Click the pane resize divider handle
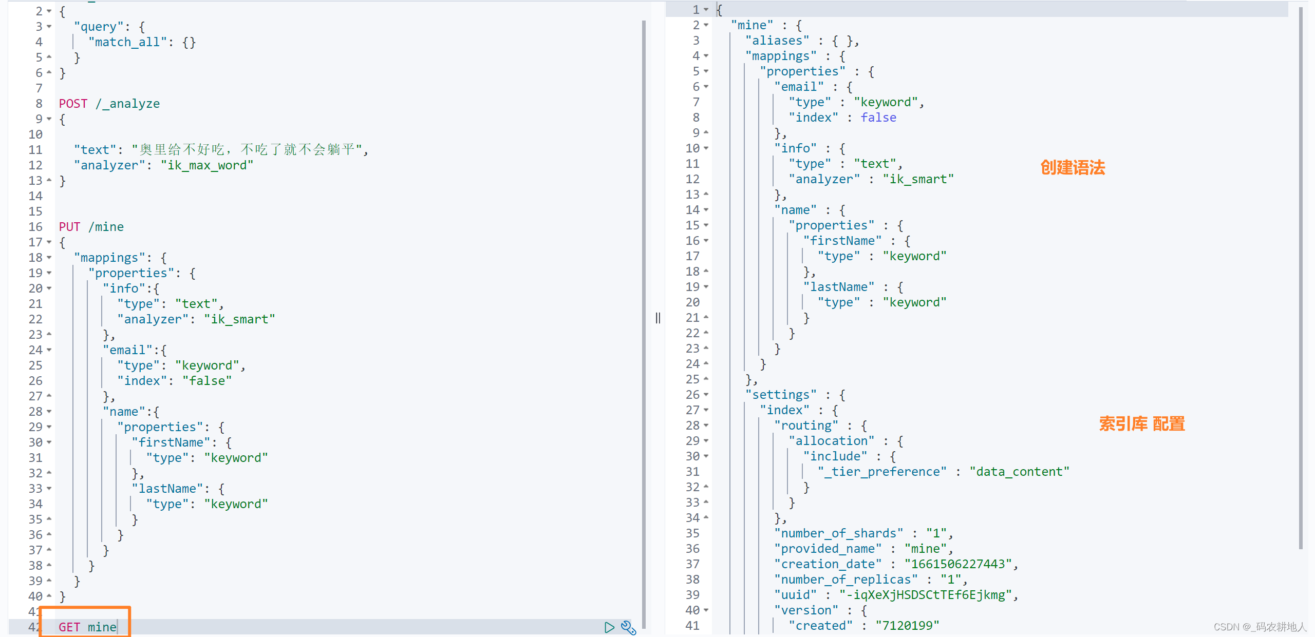Image resolution: width=1315 pixels, height=637 pixels. click(x=657, y=318)
